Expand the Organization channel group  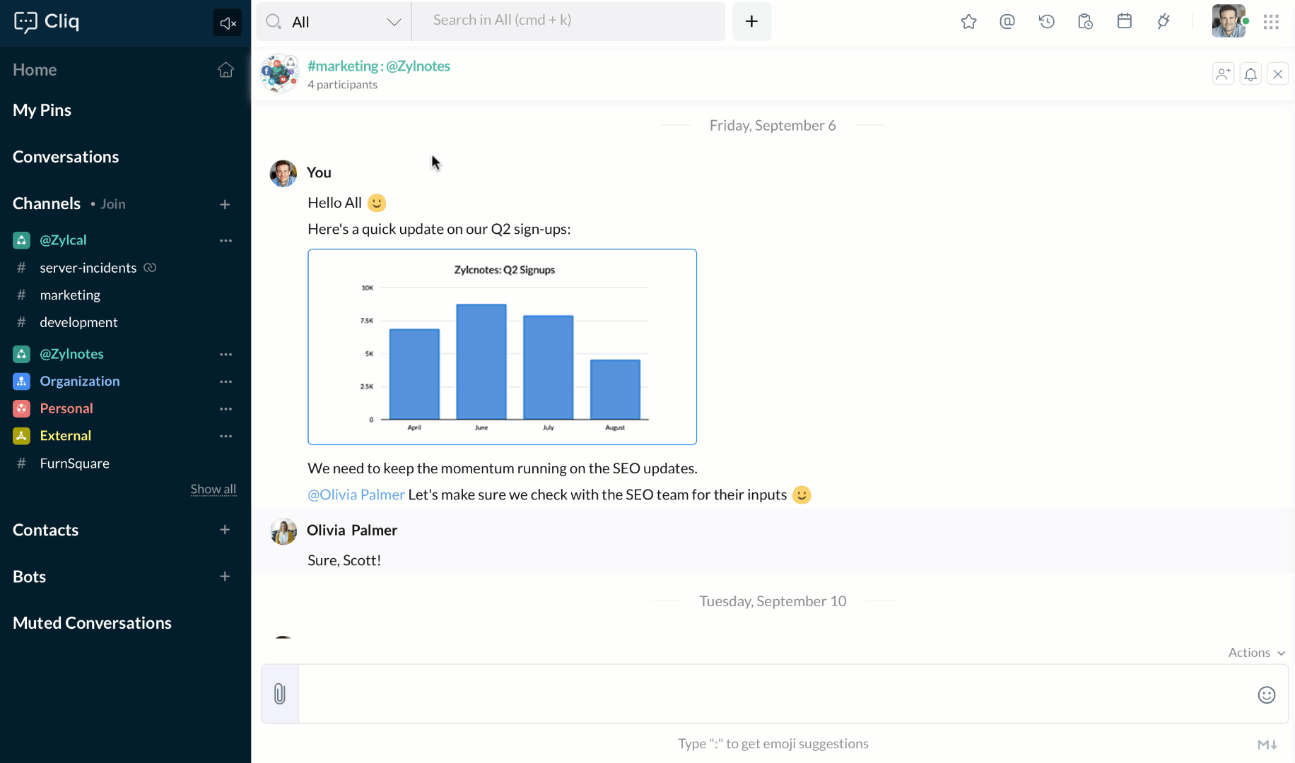tap(80, 381)
